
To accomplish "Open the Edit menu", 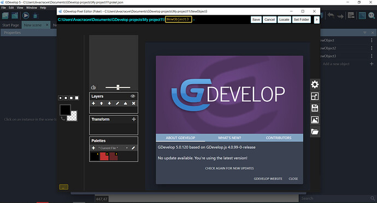I will click(11, 8).
